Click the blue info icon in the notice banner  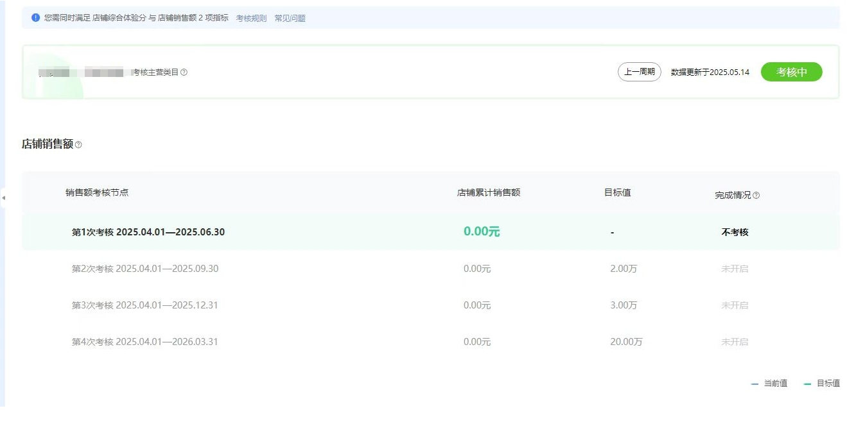point(36,18)
